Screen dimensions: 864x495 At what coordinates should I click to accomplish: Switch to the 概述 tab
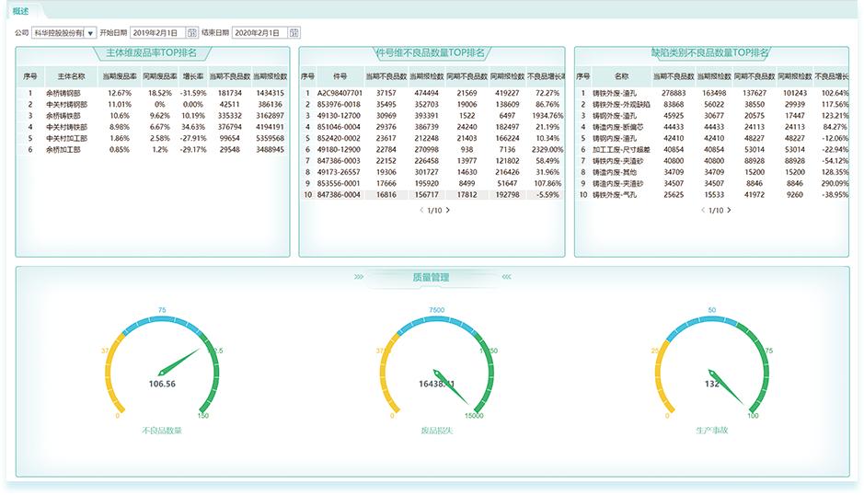[21, 10]
